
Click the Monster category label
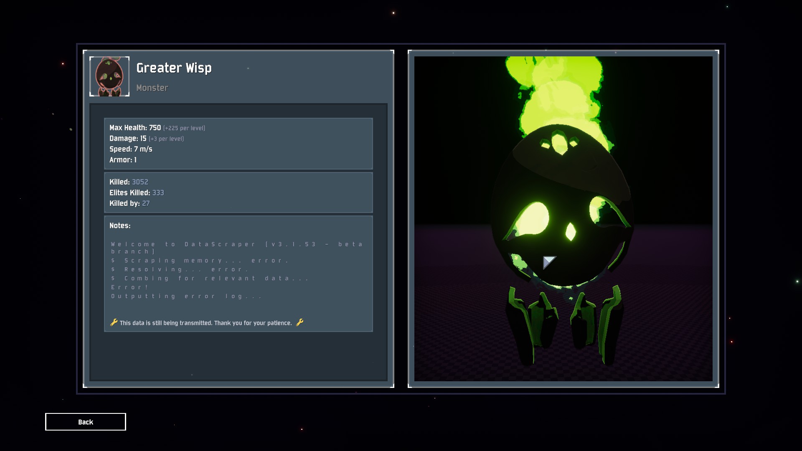coord(152,88)
